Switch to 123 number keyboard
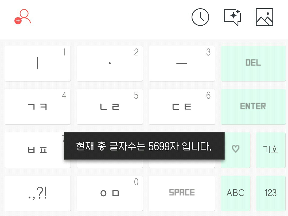This screenshot has width=288, height=216. (270, 193)
